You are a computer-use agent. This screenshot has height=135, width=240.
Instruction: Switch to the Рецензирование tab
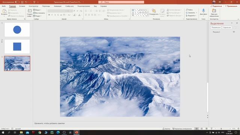(x=84, y=6)
